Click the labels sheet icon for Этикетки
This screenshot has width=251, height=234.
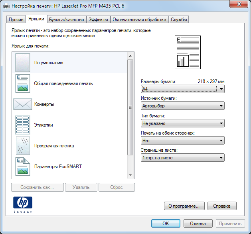(x=23, y=125)
